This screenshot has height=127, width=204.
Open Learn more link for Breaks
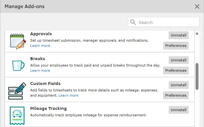click(40, 70)
